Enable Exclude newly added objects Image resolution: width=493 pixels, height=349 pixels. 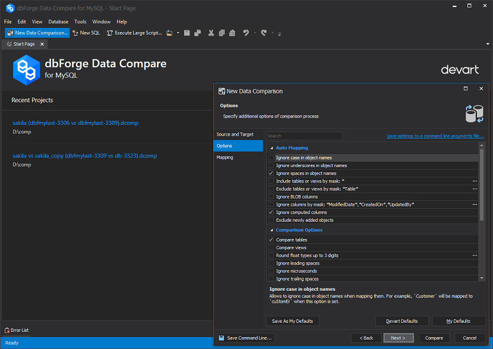[271, 221]
